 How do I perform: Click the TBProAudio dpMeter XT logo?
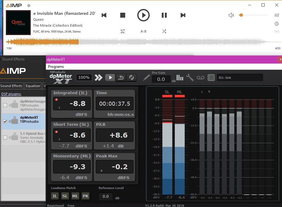pos(61,77)
